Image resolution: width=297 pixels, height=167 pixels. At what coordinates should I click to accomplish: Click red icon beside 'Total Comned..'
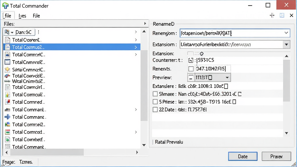pyautogui.click(x=7, y=102)
